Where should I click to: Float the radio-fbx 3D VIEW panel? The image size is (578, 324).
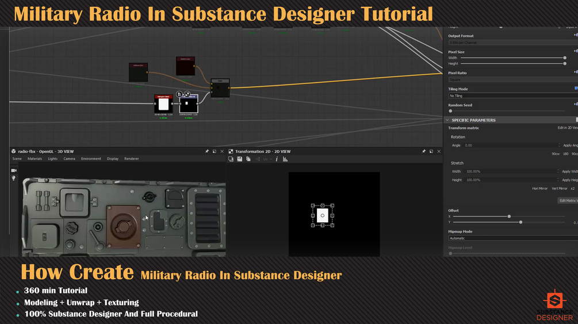[215, 151]
